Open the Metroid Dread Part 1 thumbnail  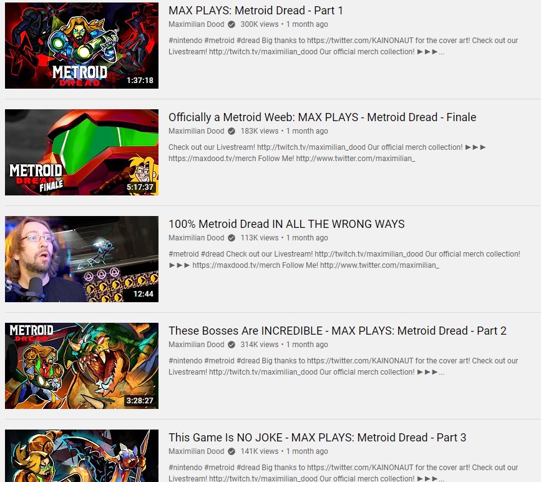(x=82, y=46)
